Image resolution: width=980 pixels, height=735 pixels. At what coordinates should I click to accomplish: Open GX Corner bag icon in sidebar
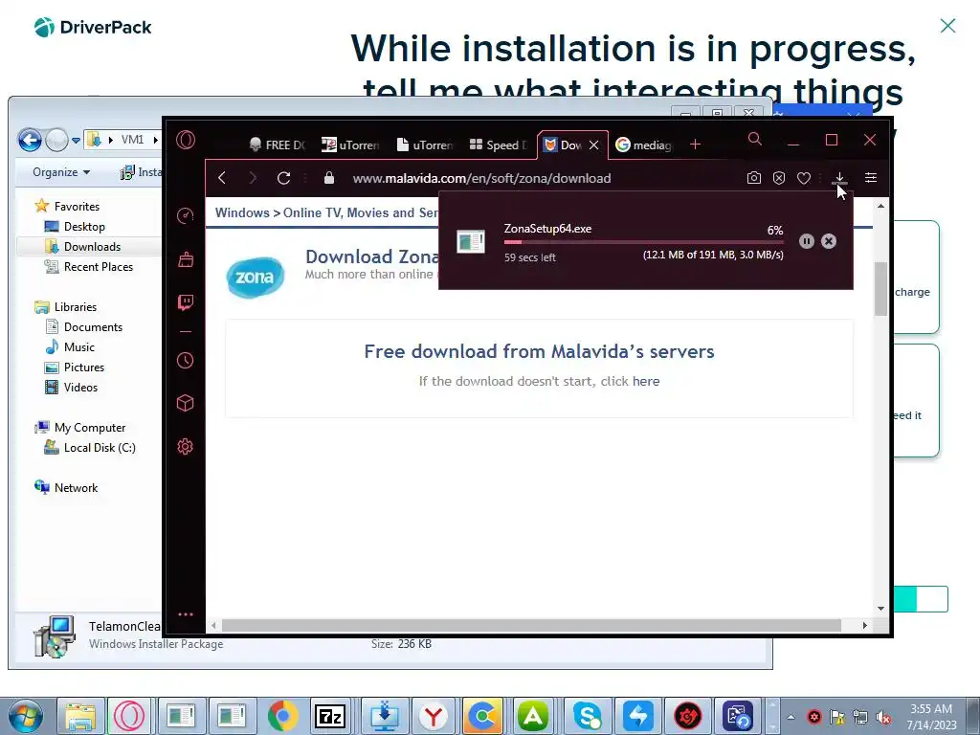pos(186,259)
